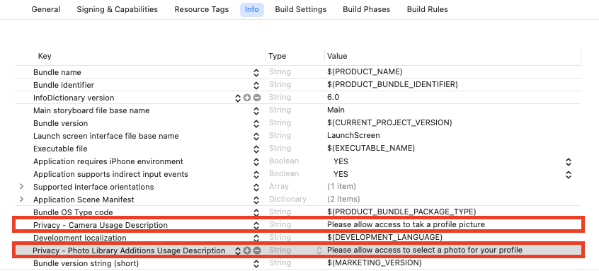This screenshot has height=271, width=599.
Task: Open type popup for Photo Library Additions row
Action: pyautogui.click(x=319, y=250)
